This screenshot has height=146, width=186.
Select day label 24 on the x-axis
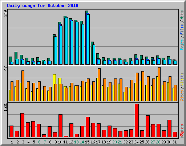pos(136,142)
